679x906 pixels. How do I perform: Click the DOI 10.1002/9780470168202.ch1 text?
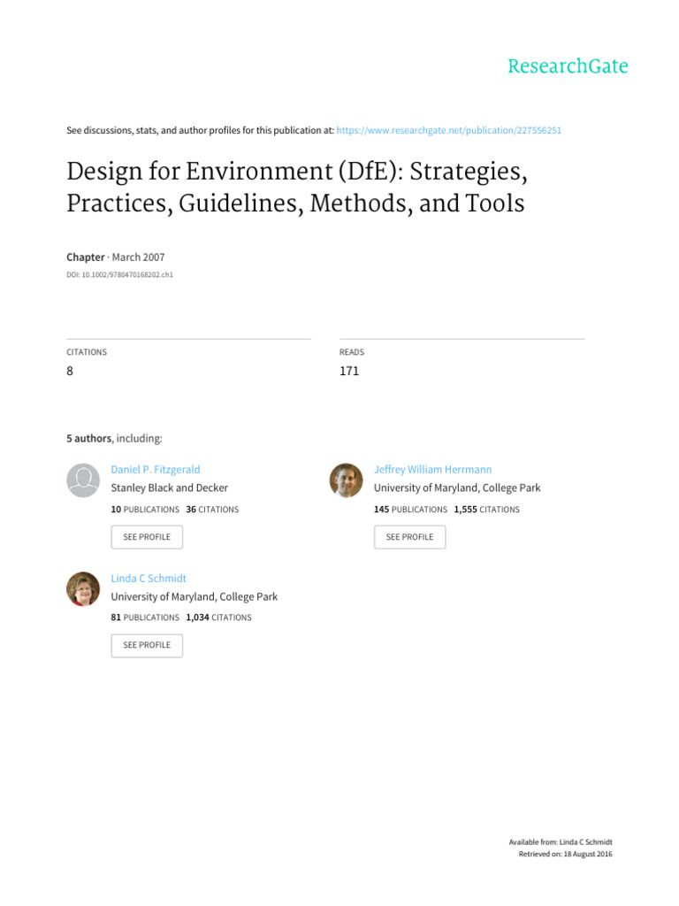click(x=119, y=275)
